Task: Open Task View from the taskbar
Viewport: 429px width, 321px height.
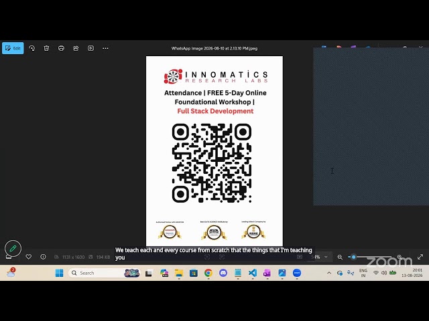Action: tap(149, 273)
